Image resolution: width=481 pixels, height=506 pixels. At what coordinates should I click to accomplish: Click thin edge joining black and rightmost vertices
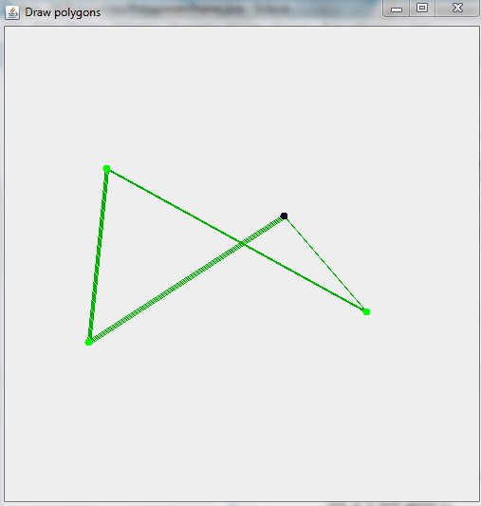point(325,264)
